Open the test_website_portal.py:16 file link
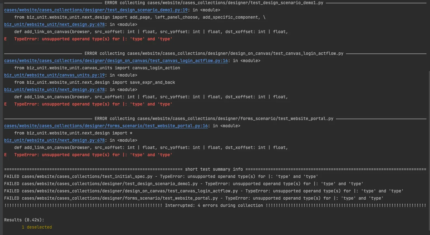The width and height of the screenshot is (430, 235). (106, 126)
